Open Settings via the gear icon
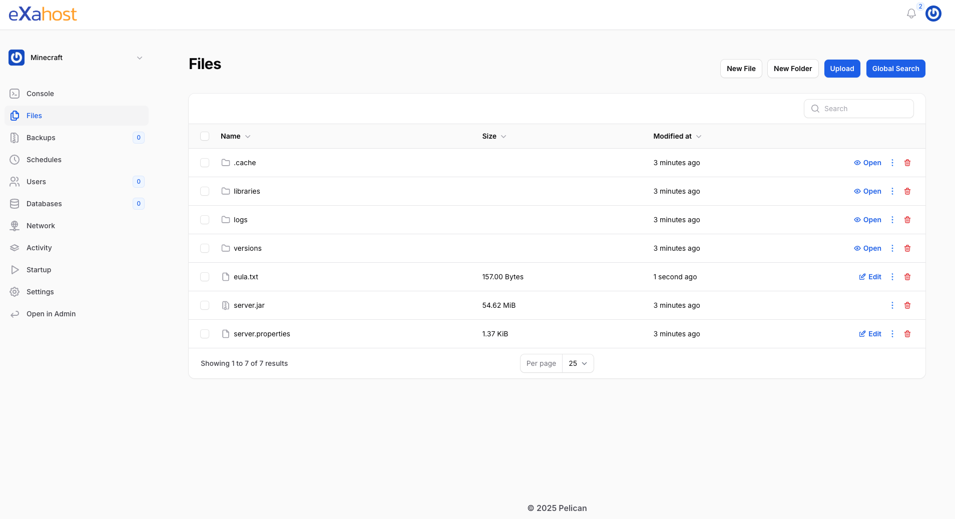955x519 pixels. 15,292
